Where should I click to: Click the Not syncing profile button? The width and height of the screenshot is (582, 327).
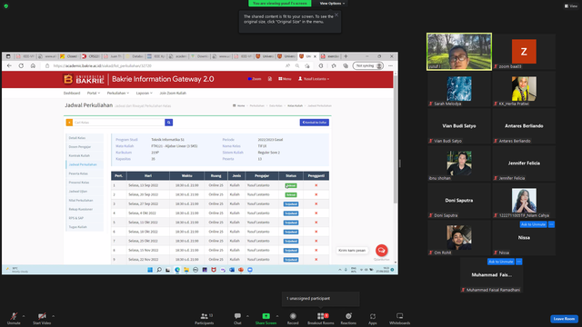(x=367, y=65)
